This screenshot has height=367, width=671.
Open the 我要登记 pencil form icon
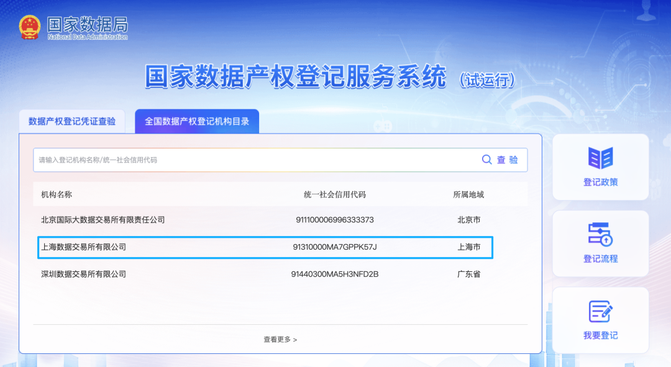600,311
